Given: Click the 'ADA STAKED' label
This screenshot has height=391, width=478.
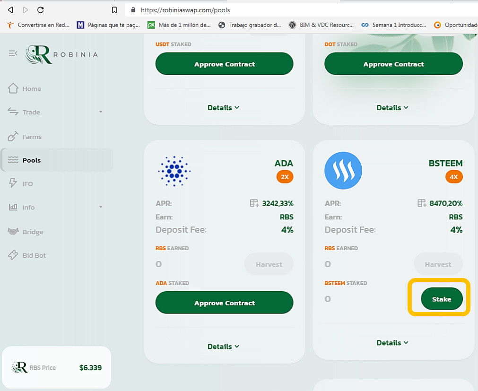Looking at the screenshot, I should [x=172, y=283].
